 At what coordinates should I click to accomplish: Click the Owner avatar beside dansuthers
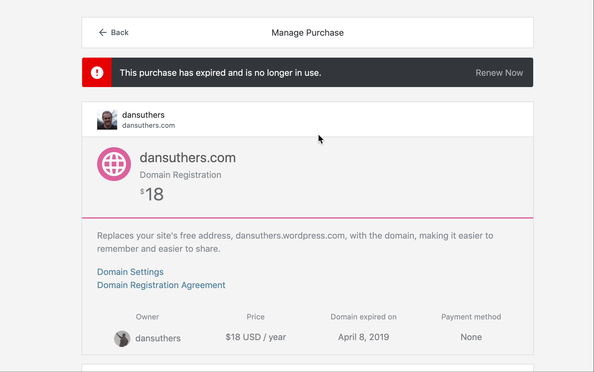coord(122,338)
